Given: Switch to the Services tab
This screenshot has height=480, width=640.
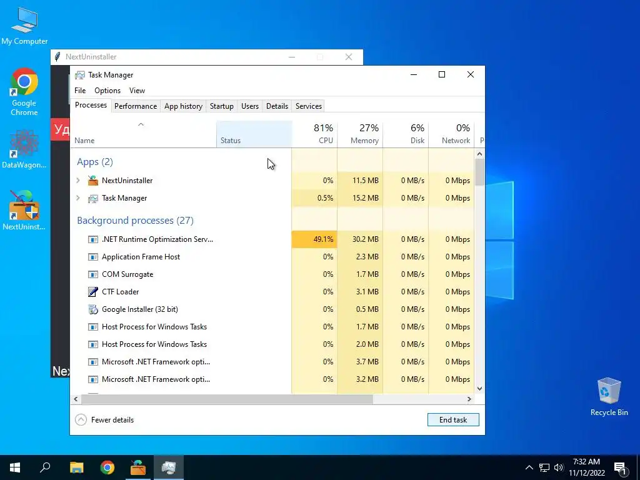Looking at the screenshot, I should coord(309,106).
